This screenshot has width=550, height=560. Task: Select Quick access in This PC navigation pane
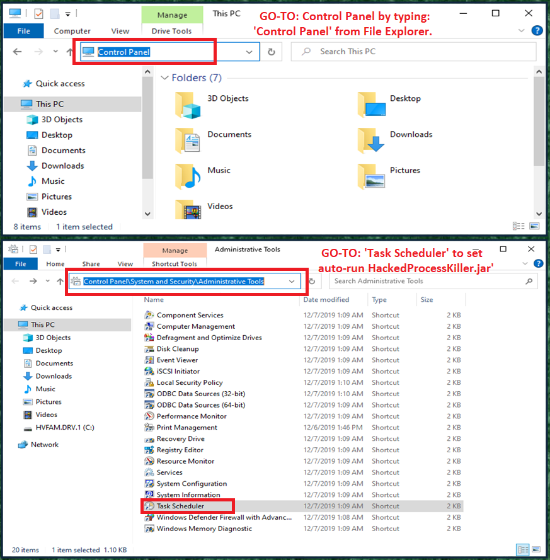pyautogui.click(x=54, y=84)
